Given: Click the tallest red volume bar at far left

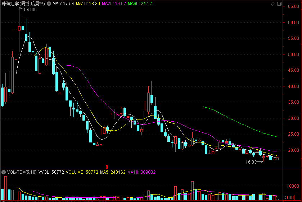Looking at the screenshot, I should point(6,188).
